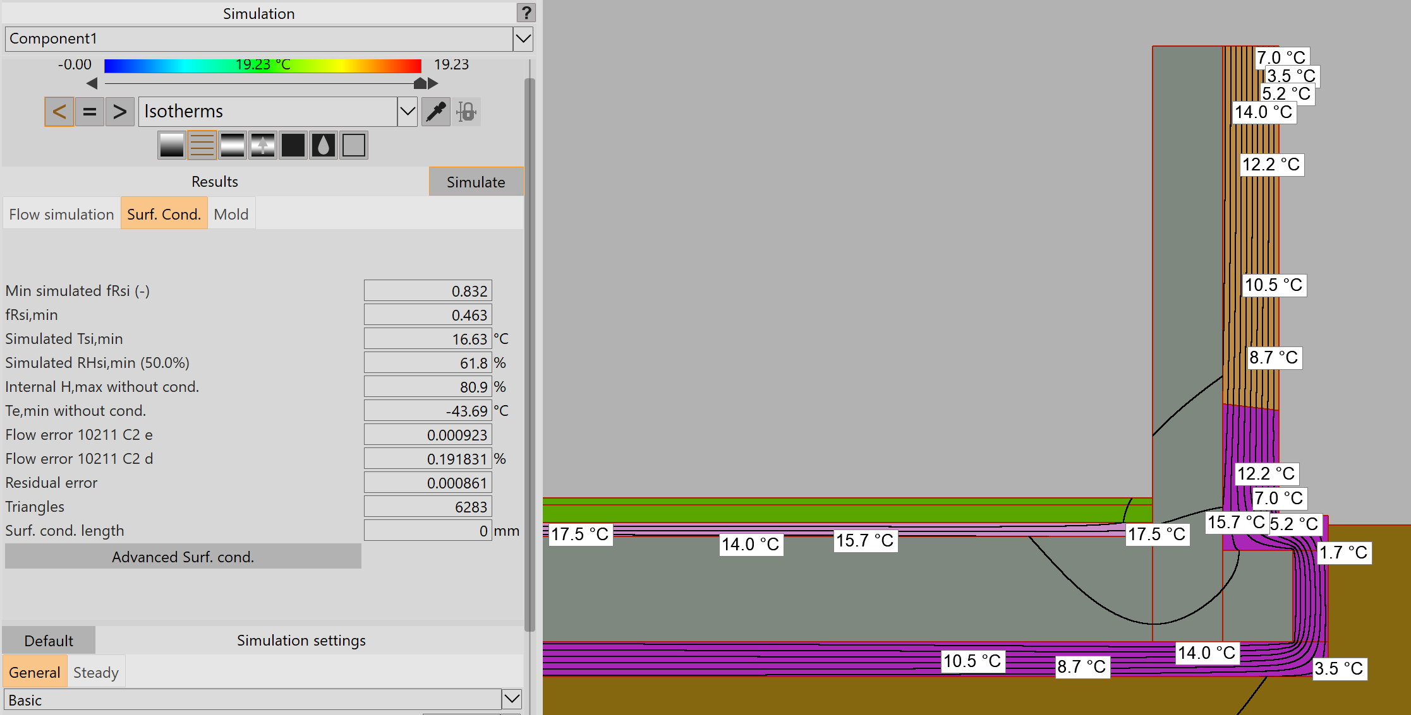Open the help with the question mark icon

[x=526, y=13]
